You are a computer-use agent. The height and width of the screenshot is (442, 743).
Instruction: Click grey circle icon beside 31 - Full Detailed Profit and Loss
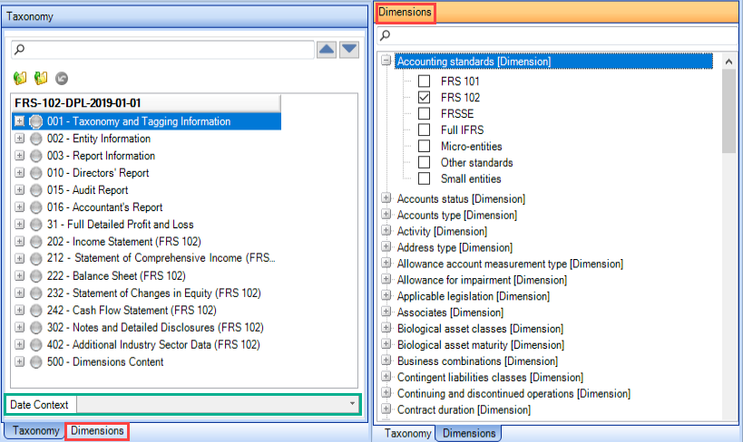click(36, 225)
